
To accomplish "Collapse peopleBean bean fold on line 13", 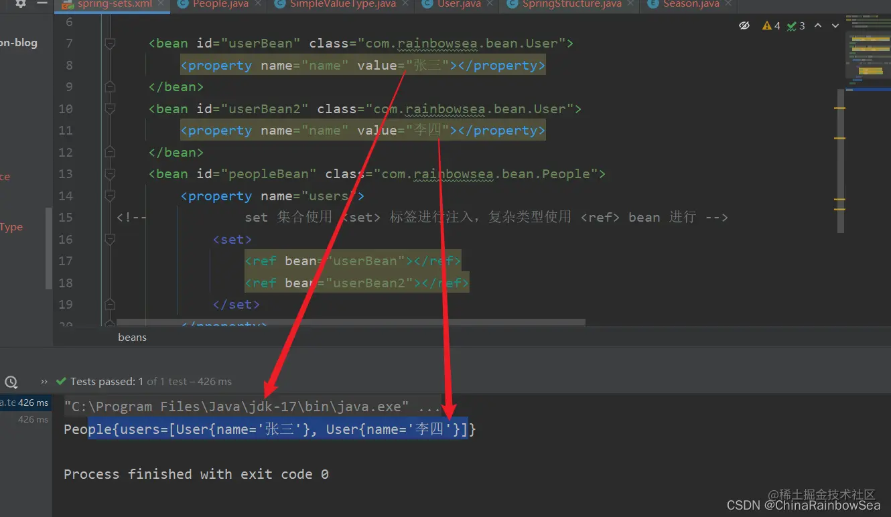I will 110,174.
